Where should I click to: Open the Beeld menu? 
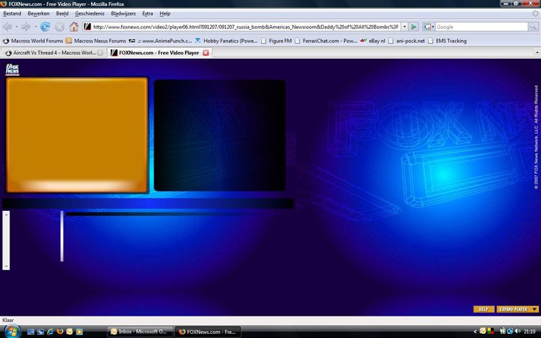click(62, 14)
